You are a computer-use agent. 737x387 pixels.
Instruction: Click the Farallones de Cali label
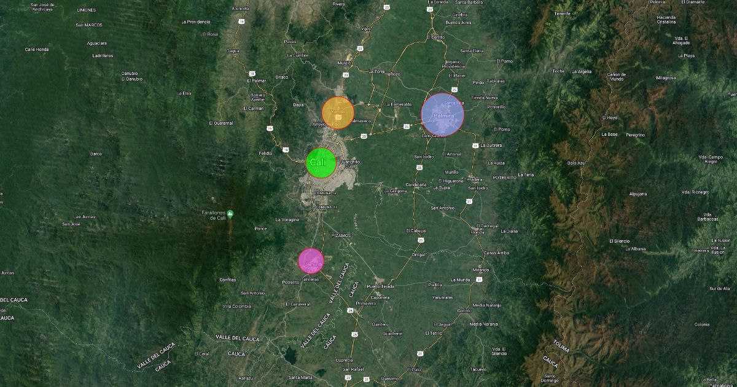point(214,215)
